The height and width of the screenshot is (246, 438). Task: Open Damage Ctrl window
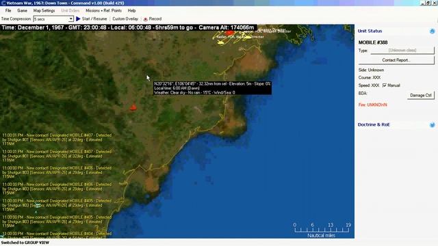coord(421,96)
